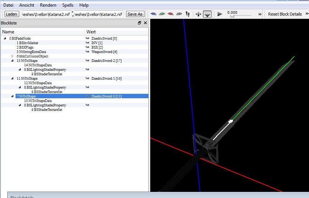Screen dimensions: 309x198
Task: Click the flip view arrows icon
Action: (x=198, y=14)
